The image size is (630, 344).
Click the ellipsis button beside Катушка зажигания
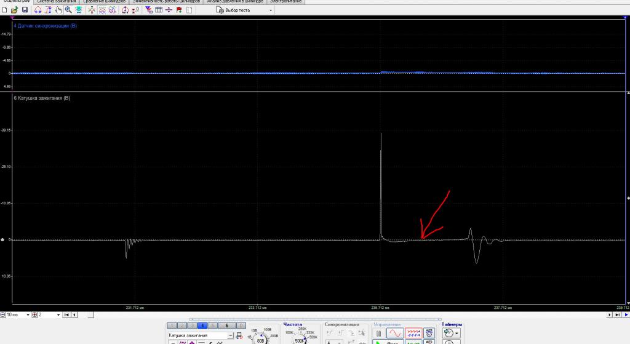230,335
